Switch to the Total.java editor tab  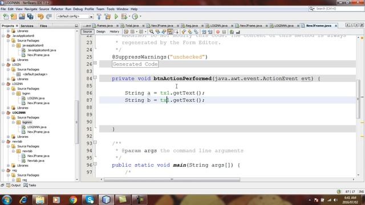pos(132,26)
